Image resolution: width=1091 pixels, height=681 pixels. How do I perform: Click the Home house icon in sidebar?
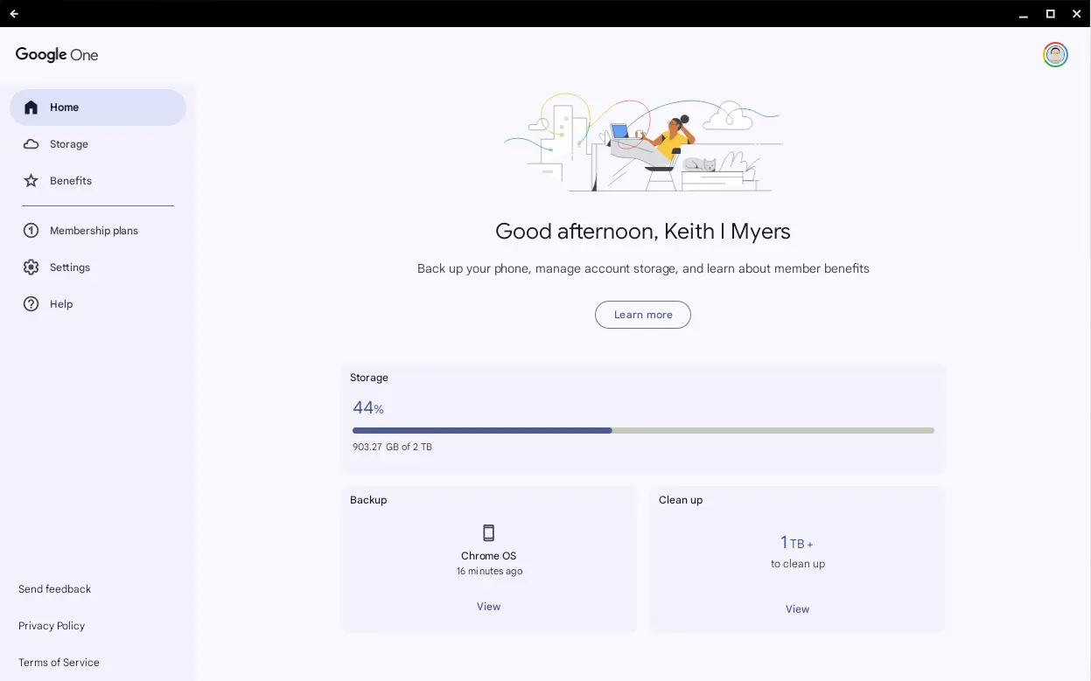pyautogui.click(x=31, y=108)
